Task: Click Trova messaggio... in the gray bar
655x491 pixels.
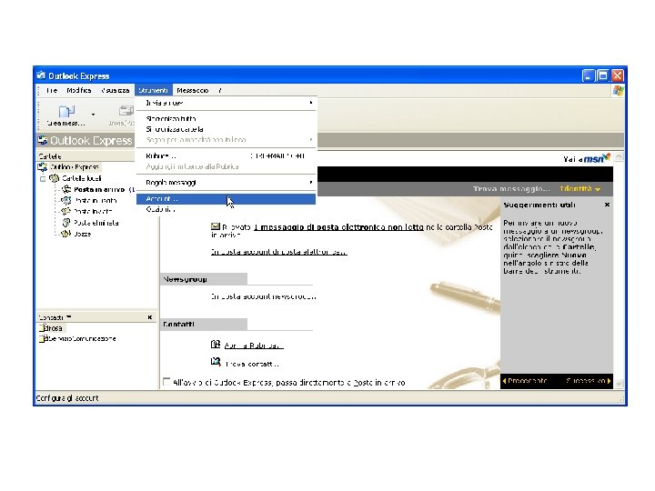Action: click(x=511, y=189)
